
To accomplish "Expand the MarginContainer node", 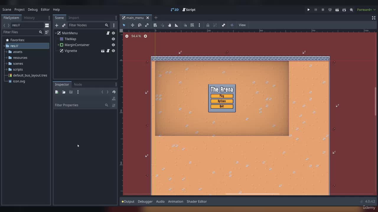I will (58, 45).
